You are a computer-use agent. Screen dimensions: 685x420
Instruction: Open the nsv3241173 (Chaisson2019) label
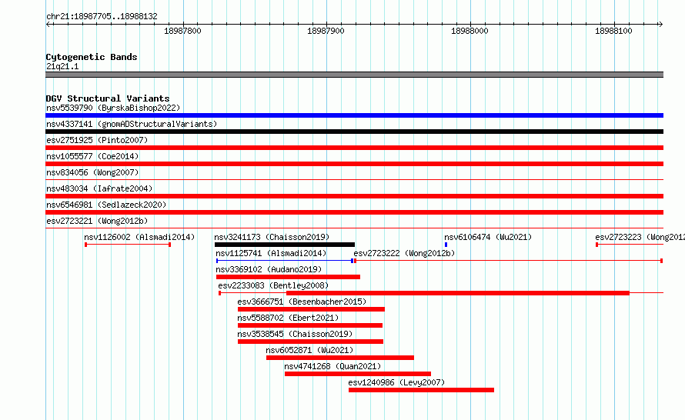click(272, 237)
